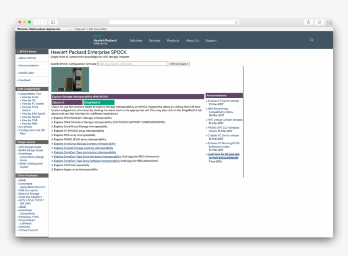Open Virtual Connect sidebar link
The width and height of the screenshot is (348, 256).
pyautogui.click(x=28, y=230)
